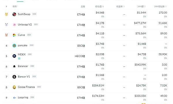Click the DEX tag beside Curve
The height and width of the screenshot is (104, 173).
click(29, 35)
